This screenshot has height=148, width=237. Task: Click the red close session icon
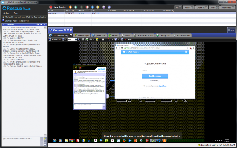pyautogui.click(x=87, y=7)
